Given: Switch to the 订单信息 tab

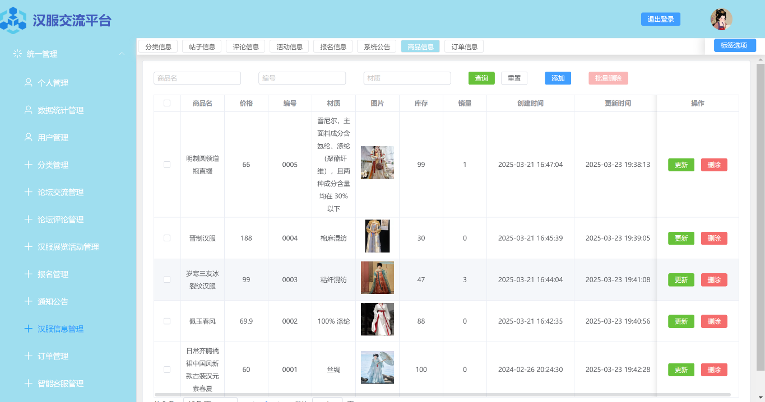Looking at the screenshot, I should tap(464, 46).
